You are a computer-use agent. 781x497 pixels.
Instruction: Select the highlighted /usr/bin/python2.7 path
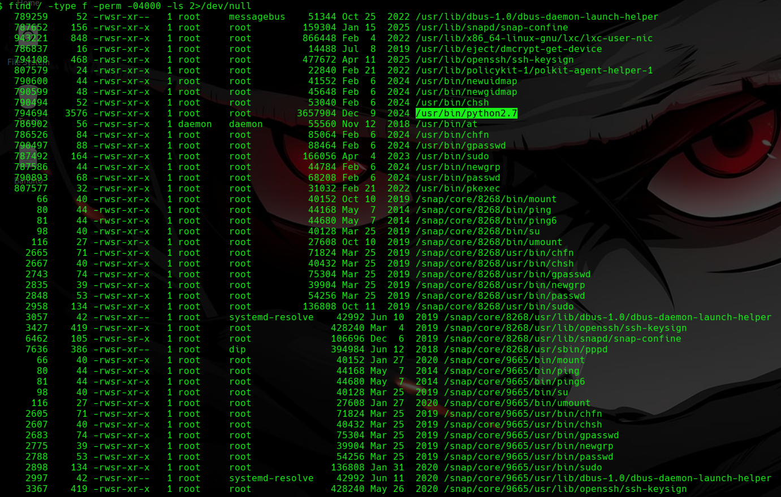click(x=467, y=114)
